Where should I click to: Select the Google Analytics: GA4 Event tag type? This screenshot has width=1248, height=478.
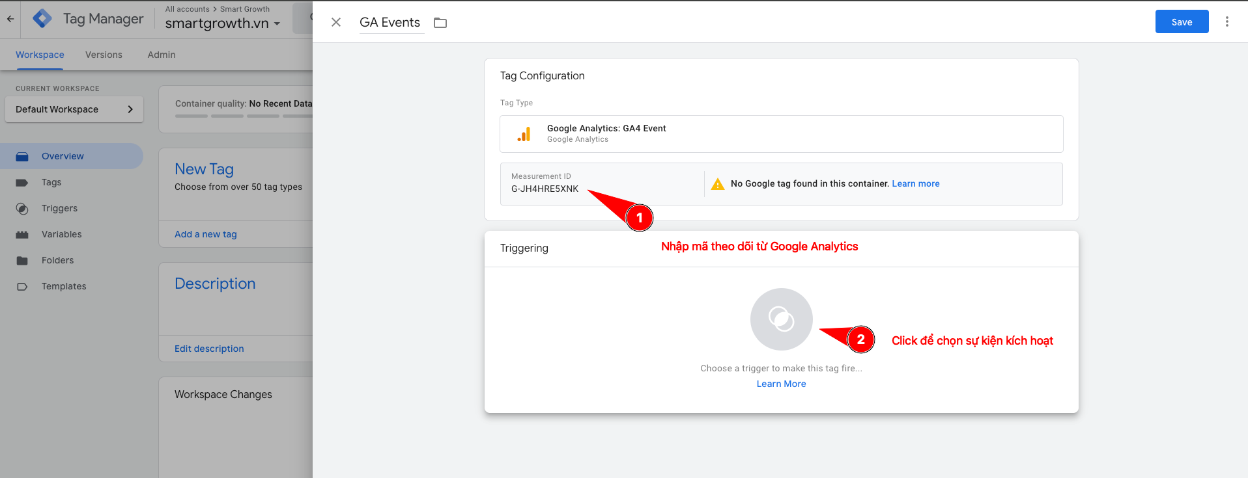coord(781,134)
